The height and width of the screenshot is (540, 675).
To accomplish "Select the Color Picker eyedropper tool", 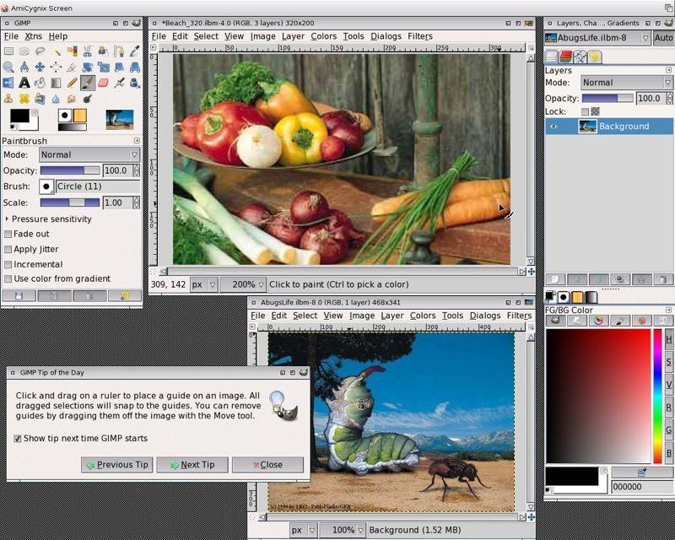I will [135, 51].
